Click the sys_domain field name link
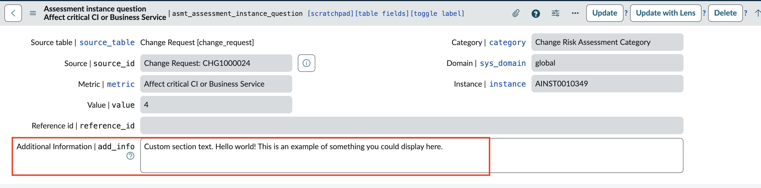 pyautogui.click(x=502, y=63)
